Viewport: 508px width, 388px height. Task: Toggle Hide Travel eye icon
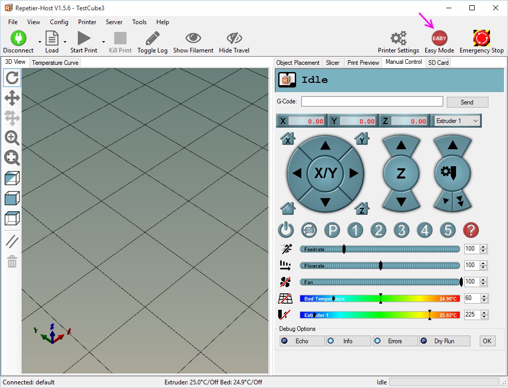234,38
